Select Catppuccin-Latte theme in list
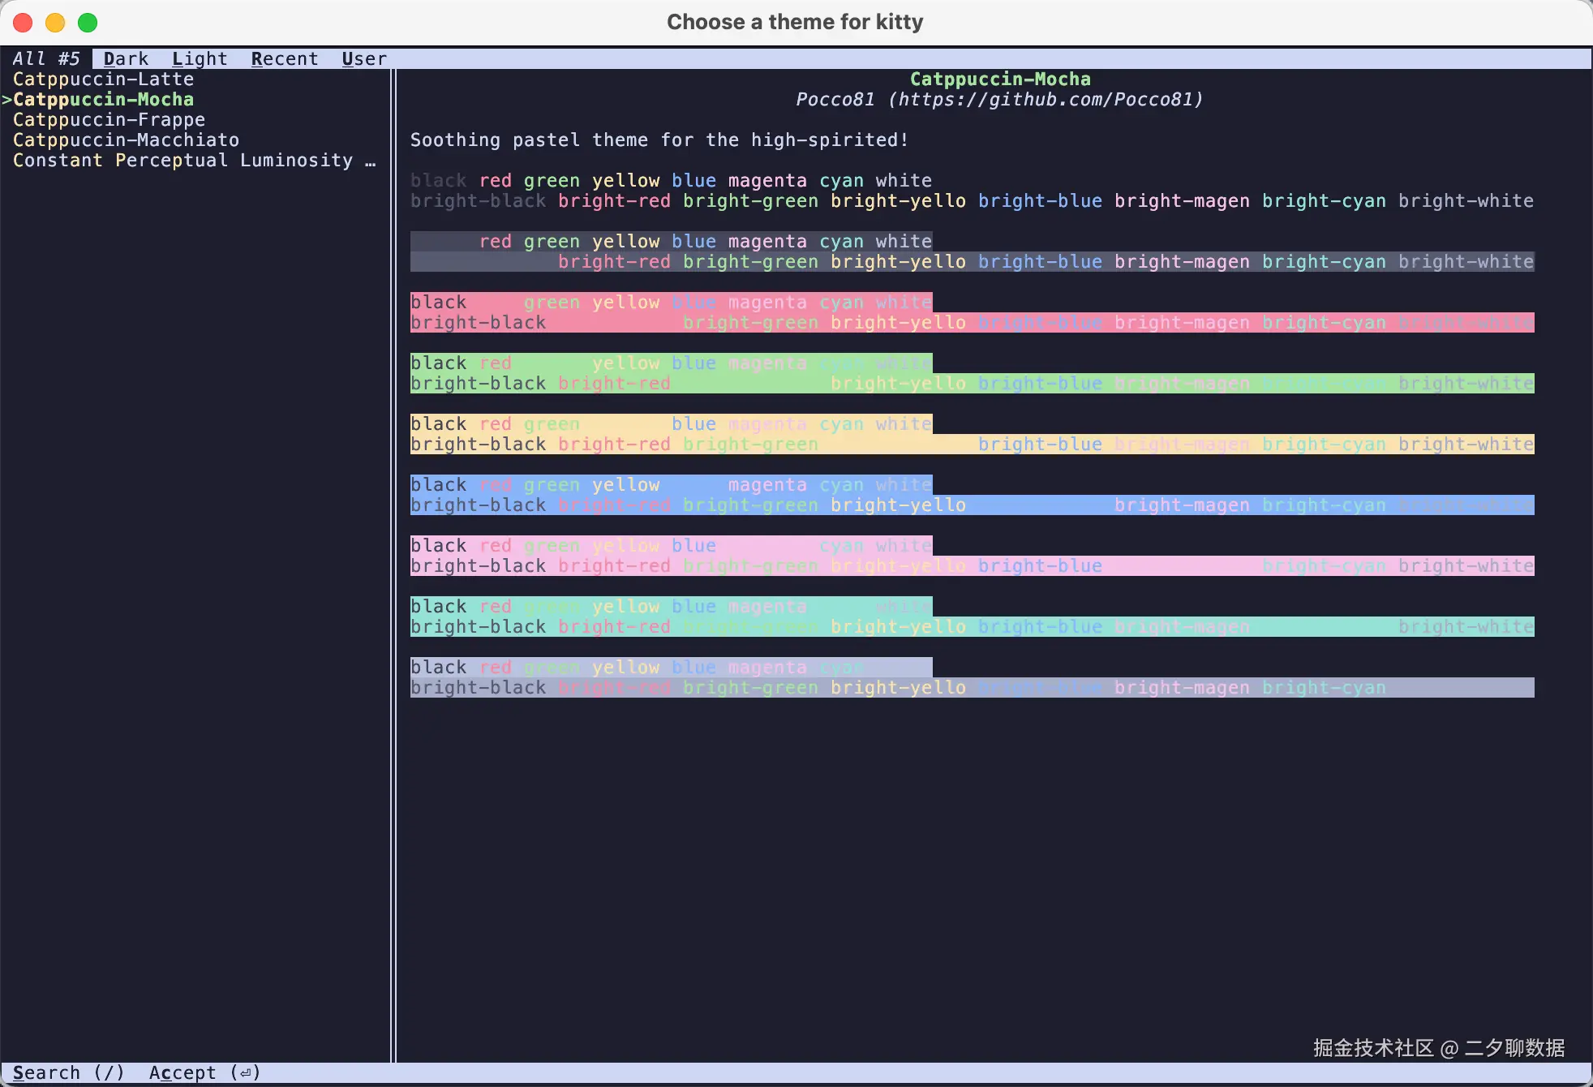This screenshot has width=1593, height=1087. tap(103, 79)
